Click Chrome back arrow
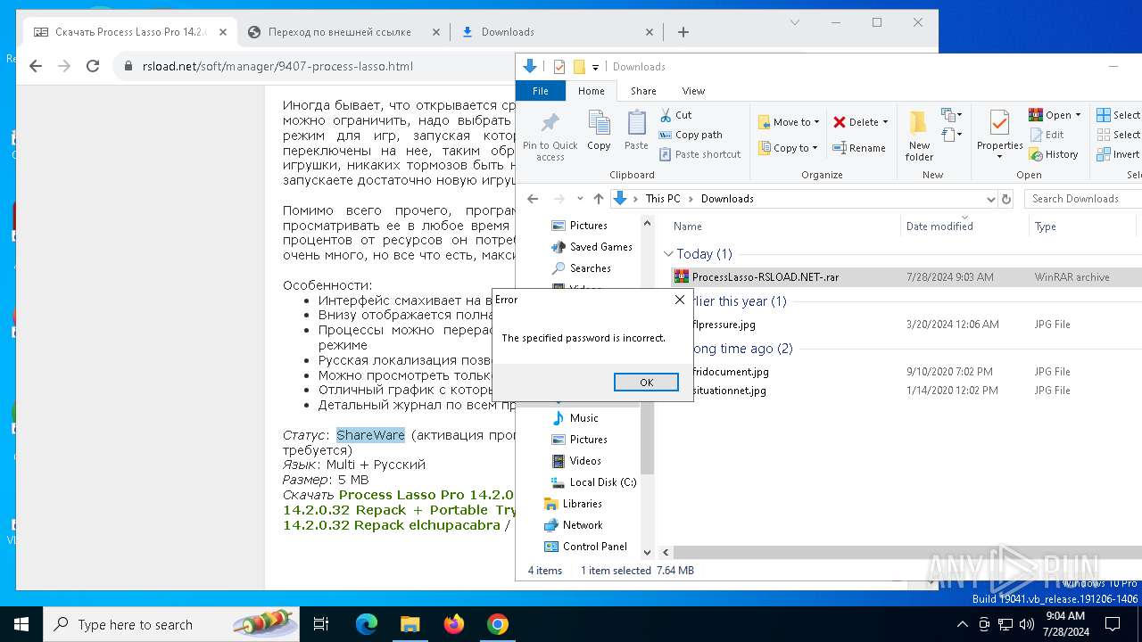This screenshot has height=642, width=1142. tap(36, 66)
